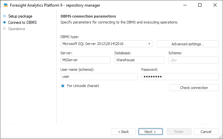The height and width of the screenshot is (139, 223).
Task: Click the Scheme field showing dbo
Action: [194, 60]
